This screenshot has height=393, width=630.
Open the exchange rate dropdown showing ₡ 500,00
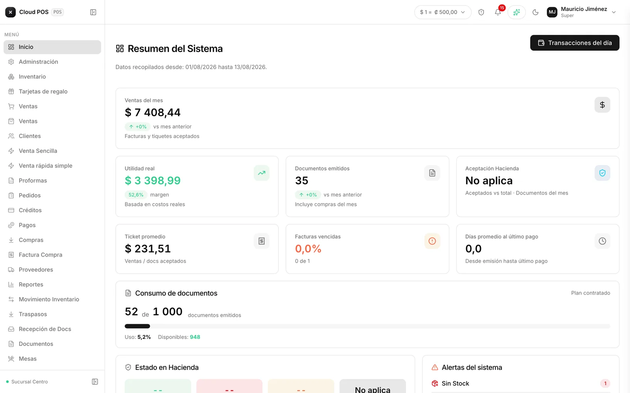[443, 12]
